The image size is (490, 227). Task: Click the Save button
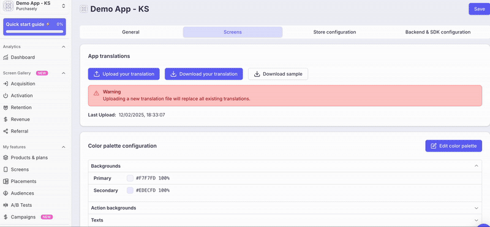coord(479,9)
